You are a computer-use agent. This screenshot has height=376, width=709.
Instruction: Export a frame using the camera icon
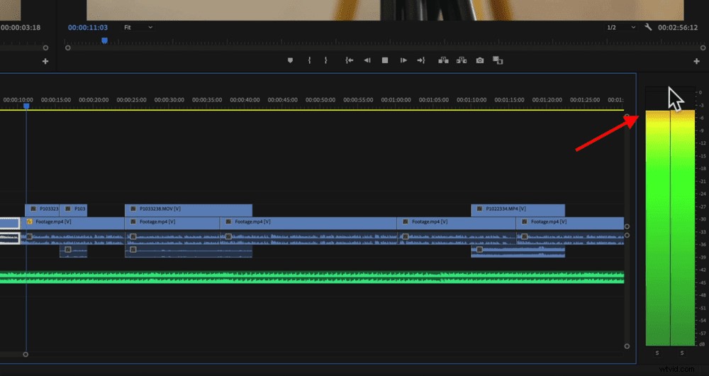coord(480,60)
